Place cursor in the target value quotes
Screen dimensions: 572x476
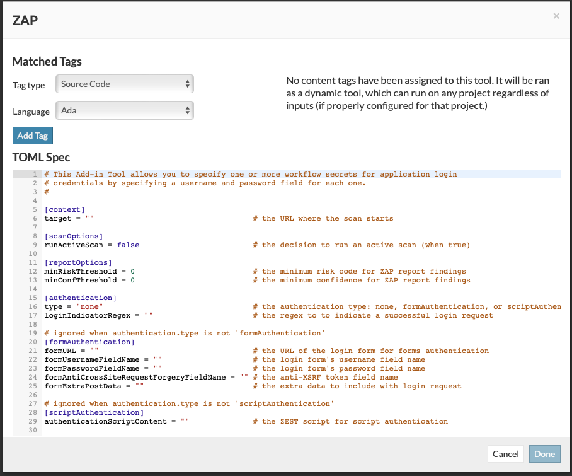pos(89,218)
